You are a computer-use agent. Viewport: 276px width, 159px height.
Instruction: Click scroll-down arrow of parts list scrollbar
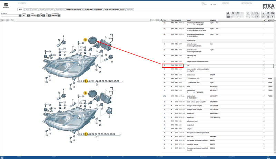pos(275,153)
